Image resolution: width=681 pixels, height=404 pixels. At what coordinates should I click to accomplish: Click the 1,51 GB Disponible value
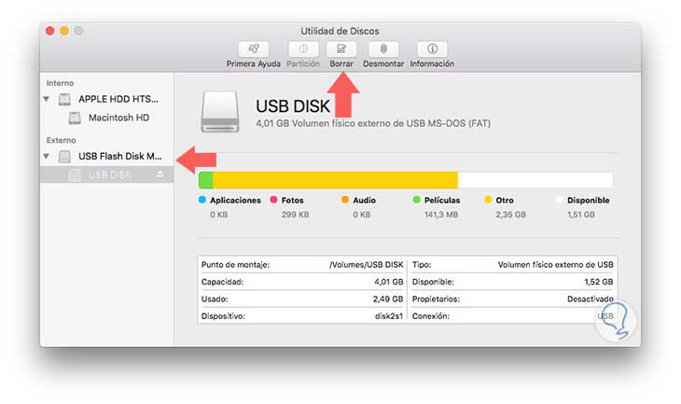(580, 215)
